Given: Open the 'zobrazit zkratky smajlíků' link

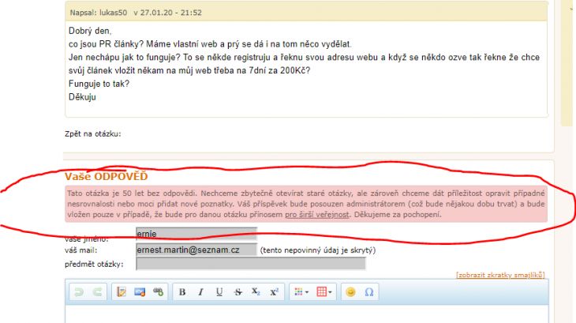Looking at the screenshot, I should click(500, 275).
